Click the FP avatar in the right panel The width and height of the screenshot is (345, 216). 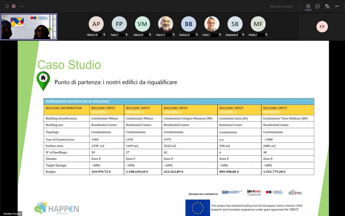[322, 27]
